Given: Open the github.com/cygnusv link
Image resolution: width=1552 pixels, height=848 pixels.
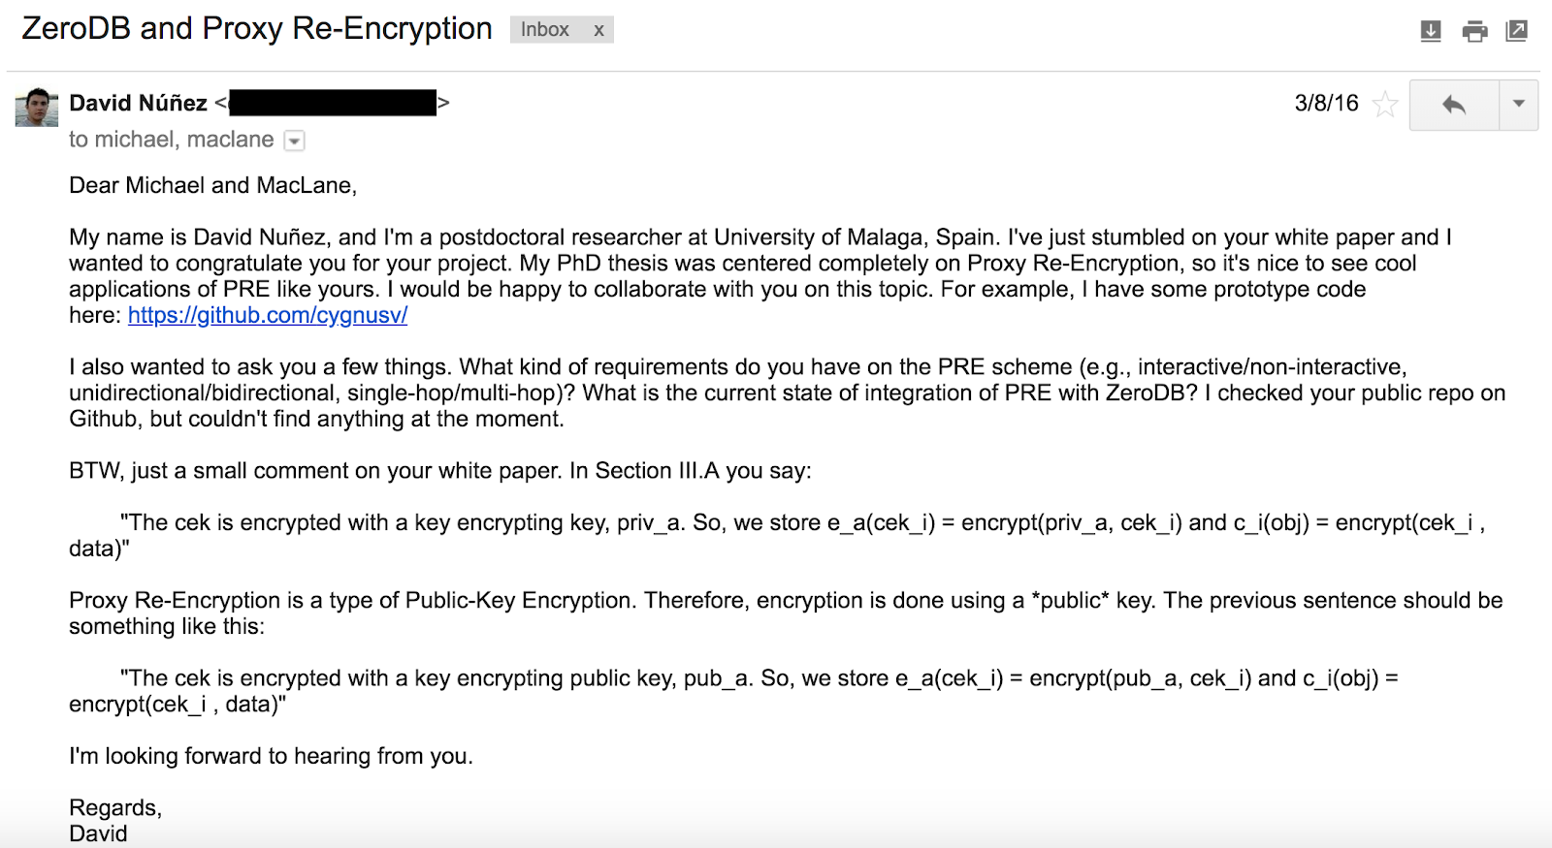Looking at the screenshot, I should (x=268, y=315).
